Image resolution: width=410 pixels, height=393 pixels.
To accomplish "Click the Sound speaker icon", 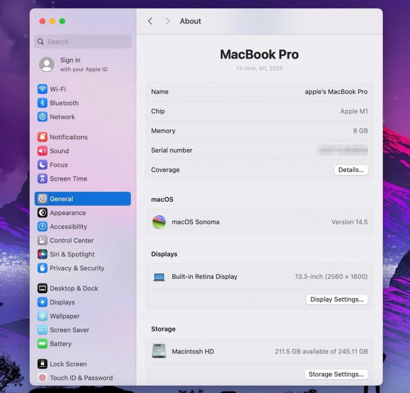I will (43, 151).
